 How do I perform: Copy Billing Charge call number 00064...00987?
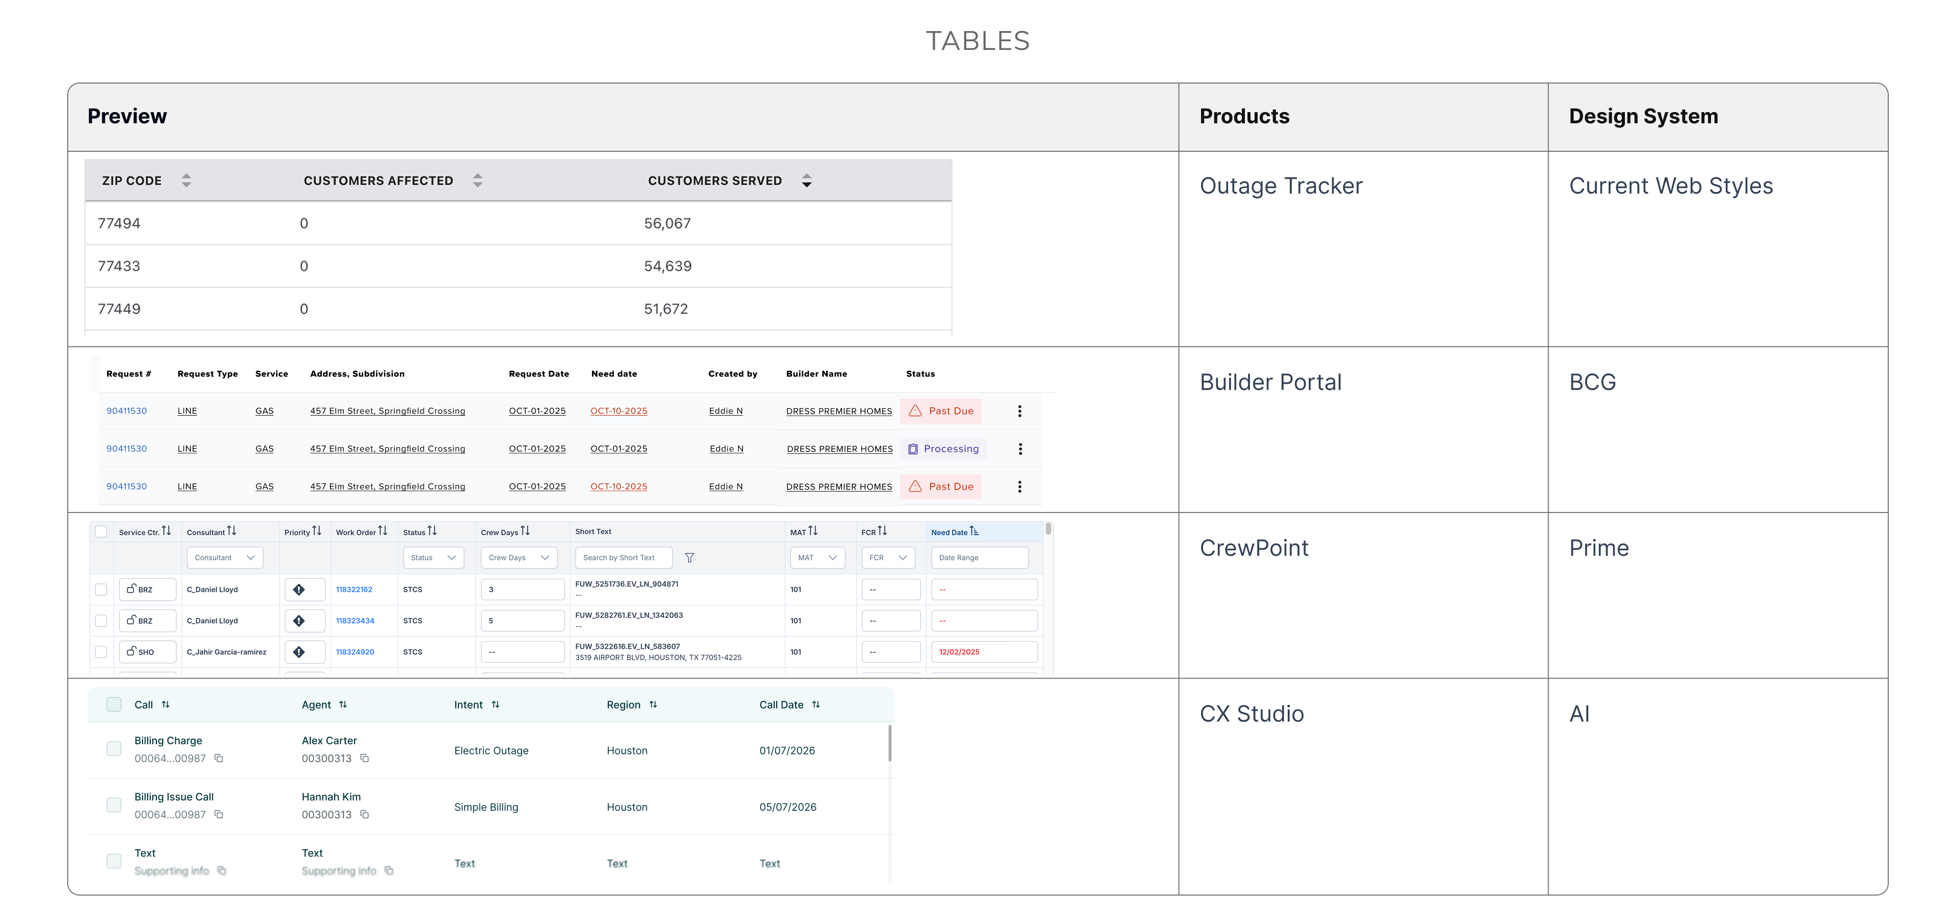pyautogui.click(x=219, y=758)
